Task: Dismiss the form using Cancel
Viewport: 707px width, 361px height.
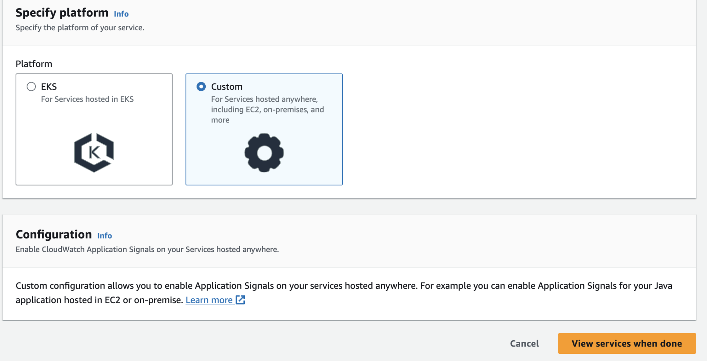Action: (x=524, y=343)
